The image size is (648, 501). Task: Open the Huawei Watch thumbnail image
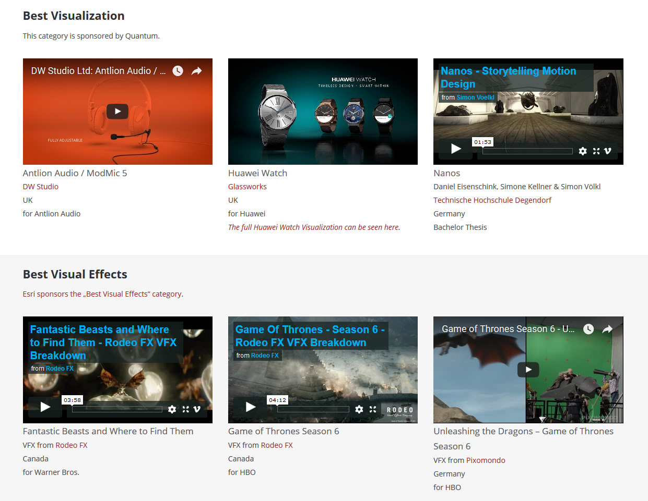pos(323,112)
